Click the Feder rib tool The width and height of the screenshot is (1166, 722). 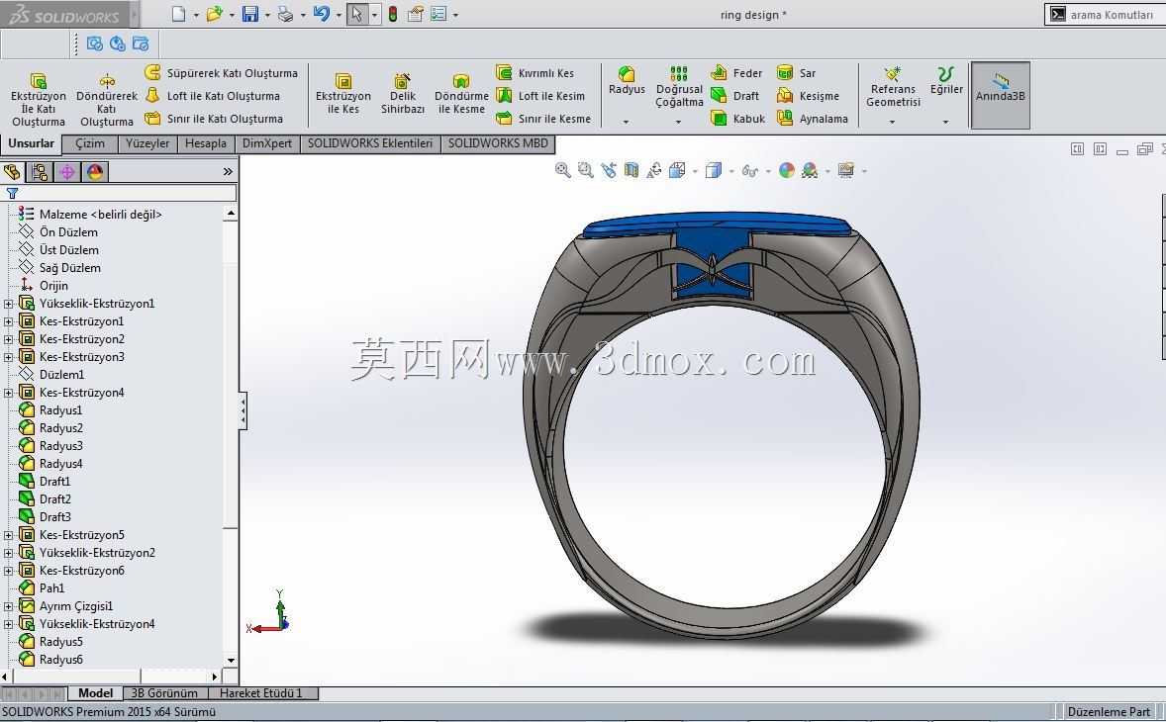click(737, 73)
